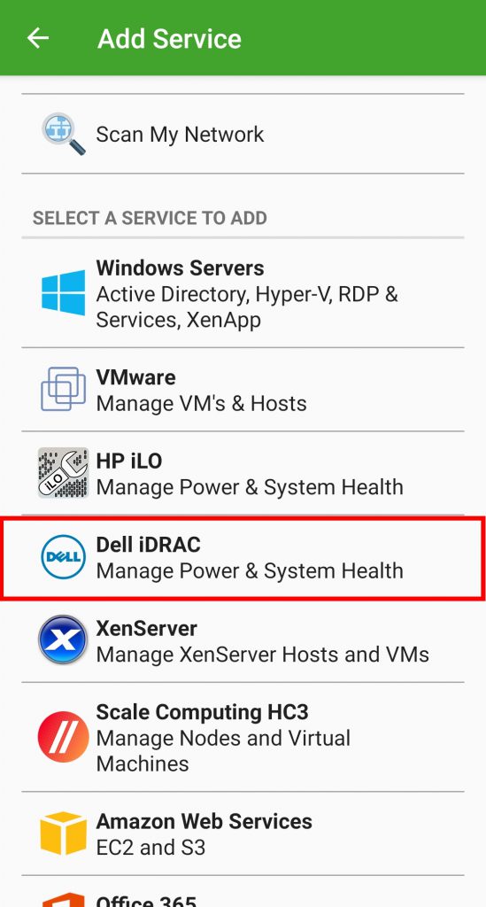Select Dell iDRAC service title
The image size is (486, 907).
pyautogui.click(x=148, y=545)
